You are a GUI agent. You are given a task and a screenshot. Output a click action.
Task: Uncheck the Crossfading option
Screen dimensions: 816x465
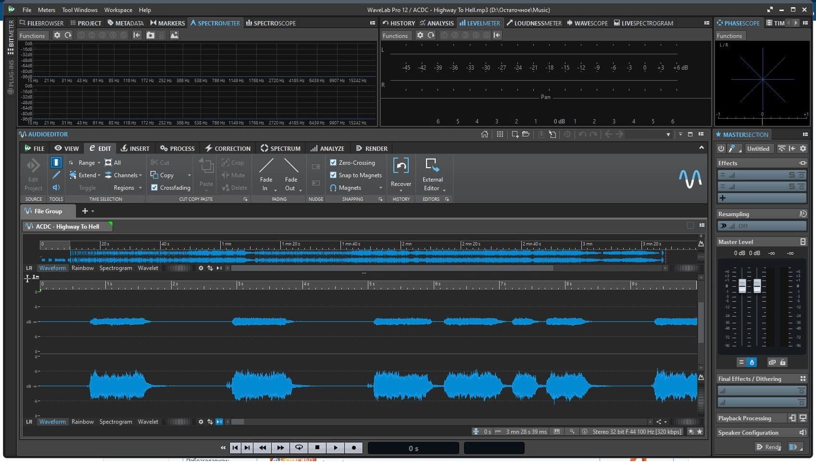(154, 187)
